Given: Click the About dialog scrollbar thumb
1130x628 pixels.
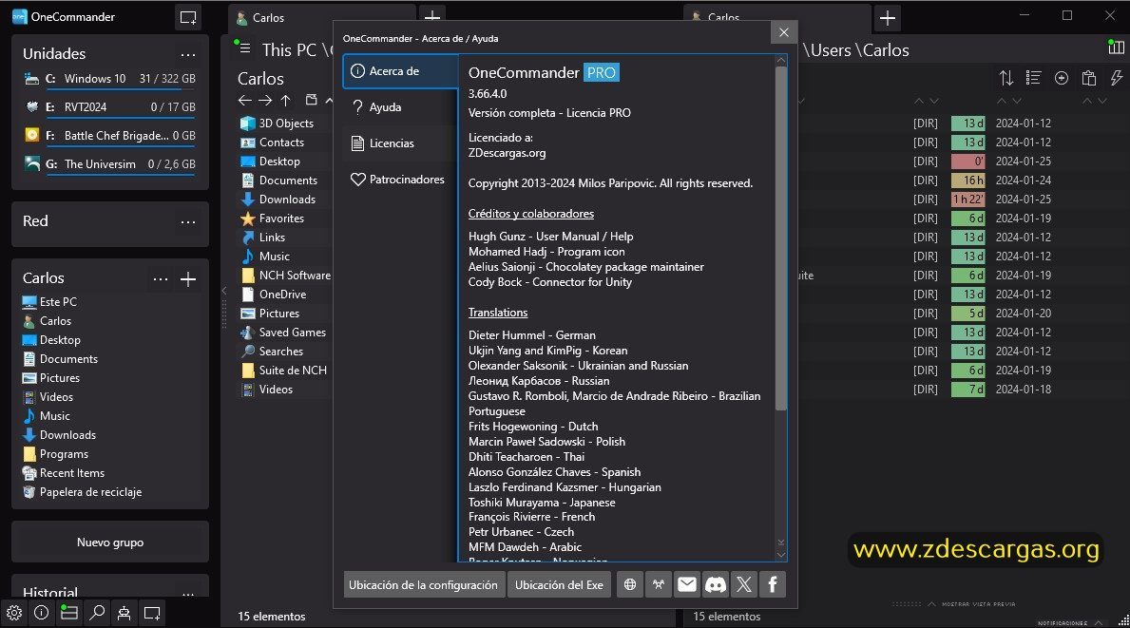Looking at the screenshot, I should [x=780, y=238].
